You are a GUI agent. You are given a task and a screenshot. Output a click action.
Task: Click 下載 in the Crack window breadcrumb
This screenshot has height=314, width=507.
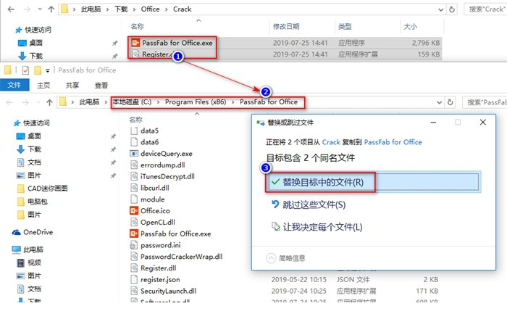pyautogui.click(x=121, y=9)
